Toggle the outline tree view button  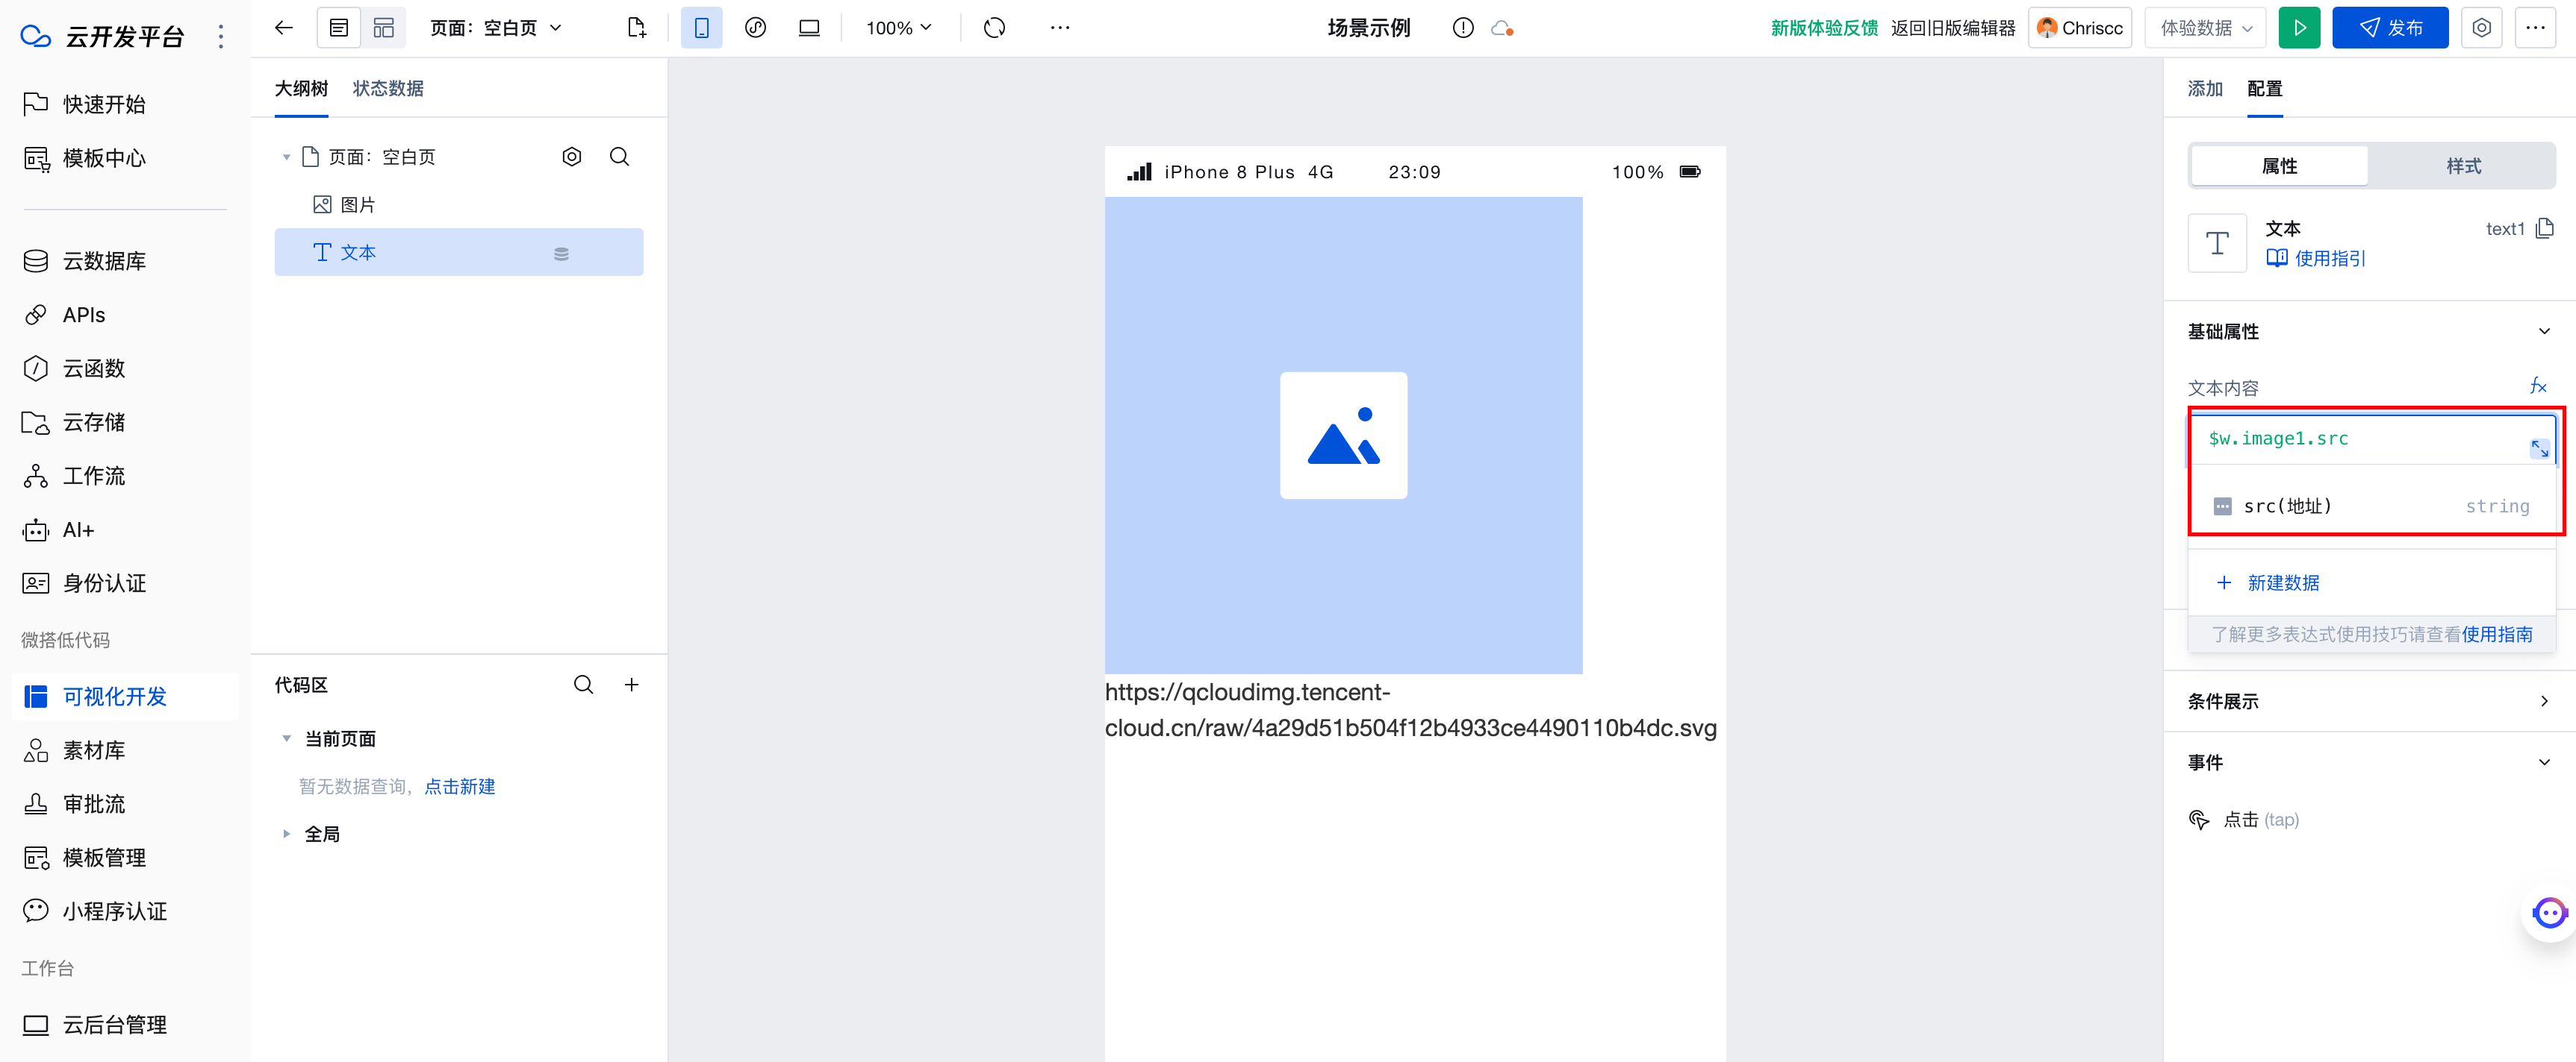tap(339, 28)
